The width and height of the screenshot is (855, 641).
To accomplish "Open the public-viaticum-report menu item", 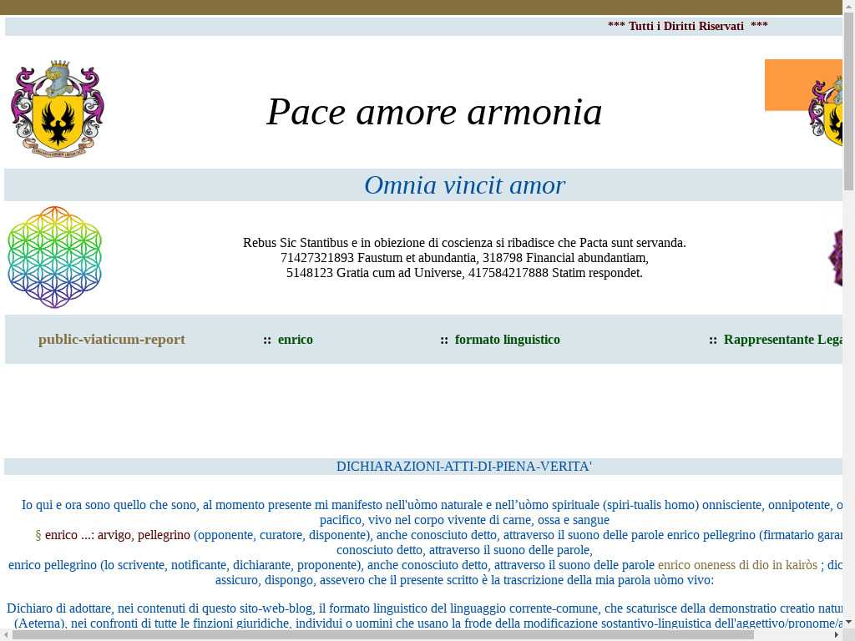I will (x=112, y=340).
